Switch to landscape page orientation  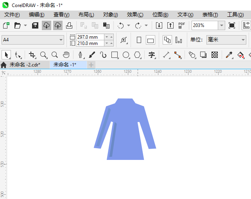151,40
